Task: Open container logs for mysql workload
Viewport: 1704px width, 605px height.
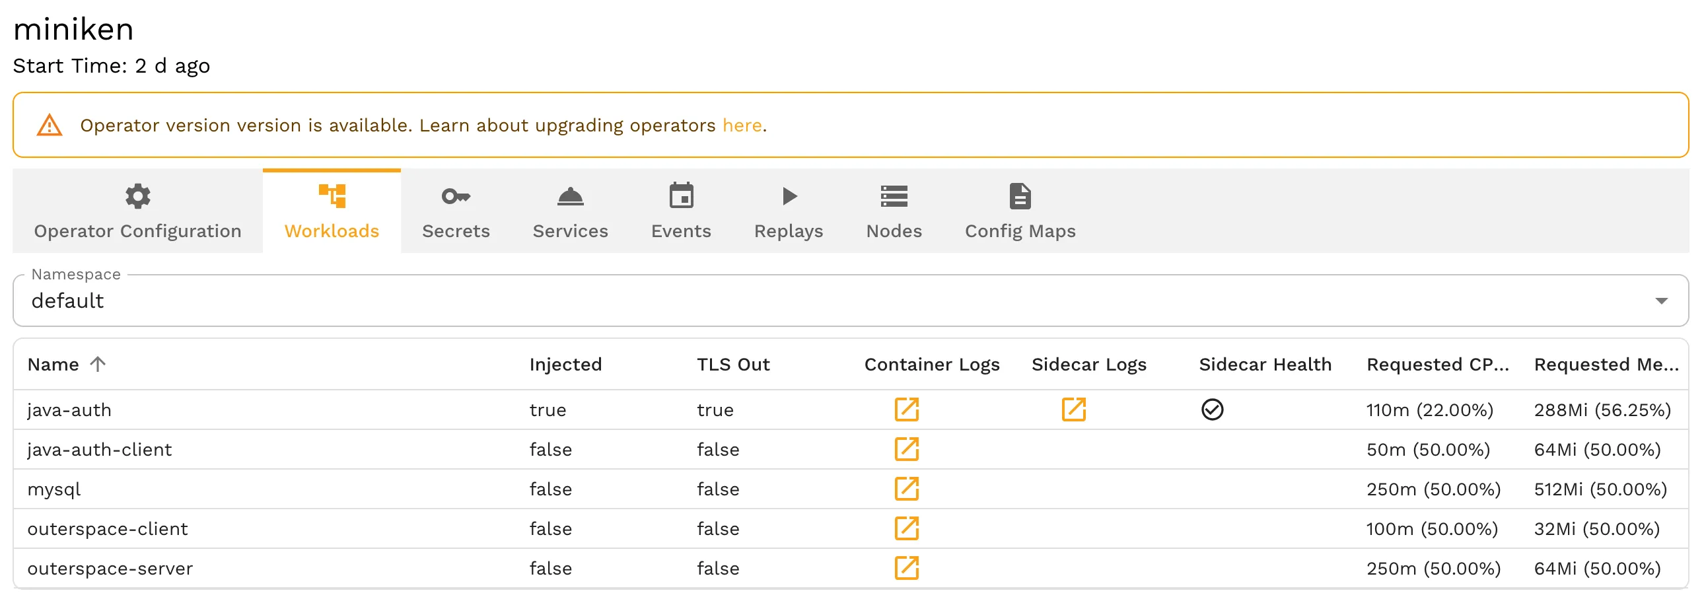Action: click(x=906, y=489)
